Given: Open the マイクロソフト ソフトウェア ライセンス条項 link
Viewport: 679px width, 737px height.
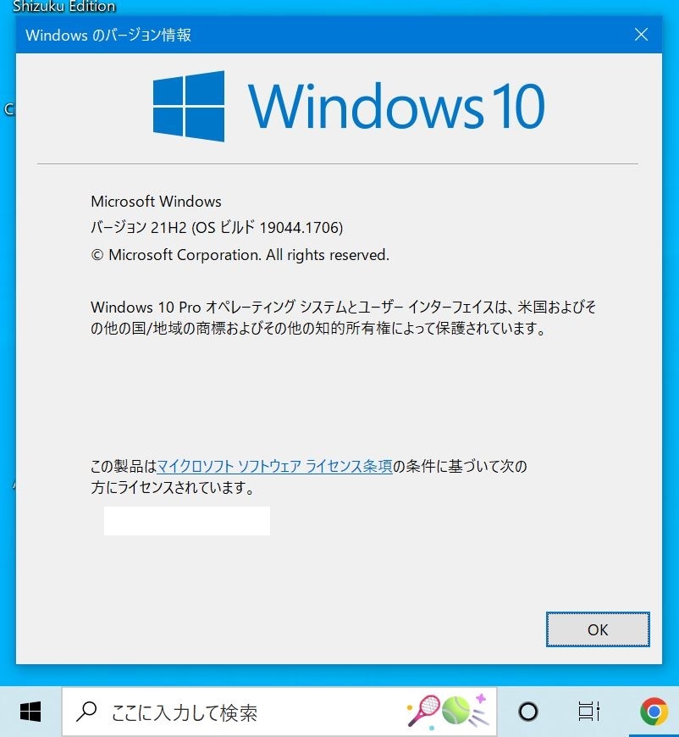Looking at the screenshot, I should coord(274,466).
